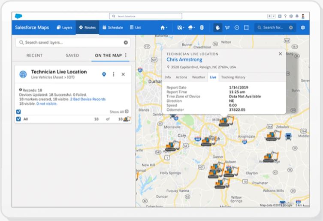Select the rectangle shape selection tool

click(246, 27)
